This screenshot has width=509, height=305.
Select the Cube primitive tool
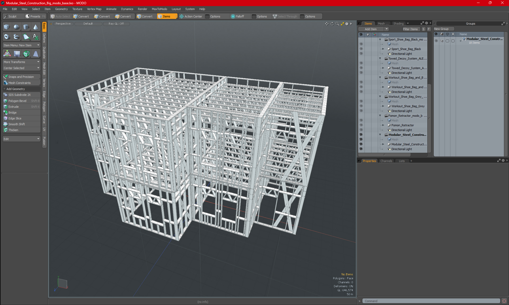[x=7, y=27]
